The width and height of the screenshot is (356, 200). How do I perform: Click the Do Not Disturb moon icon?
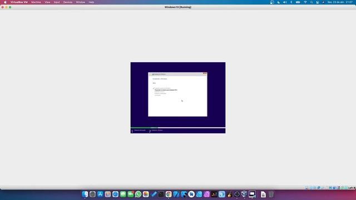[x=279, y=2]
